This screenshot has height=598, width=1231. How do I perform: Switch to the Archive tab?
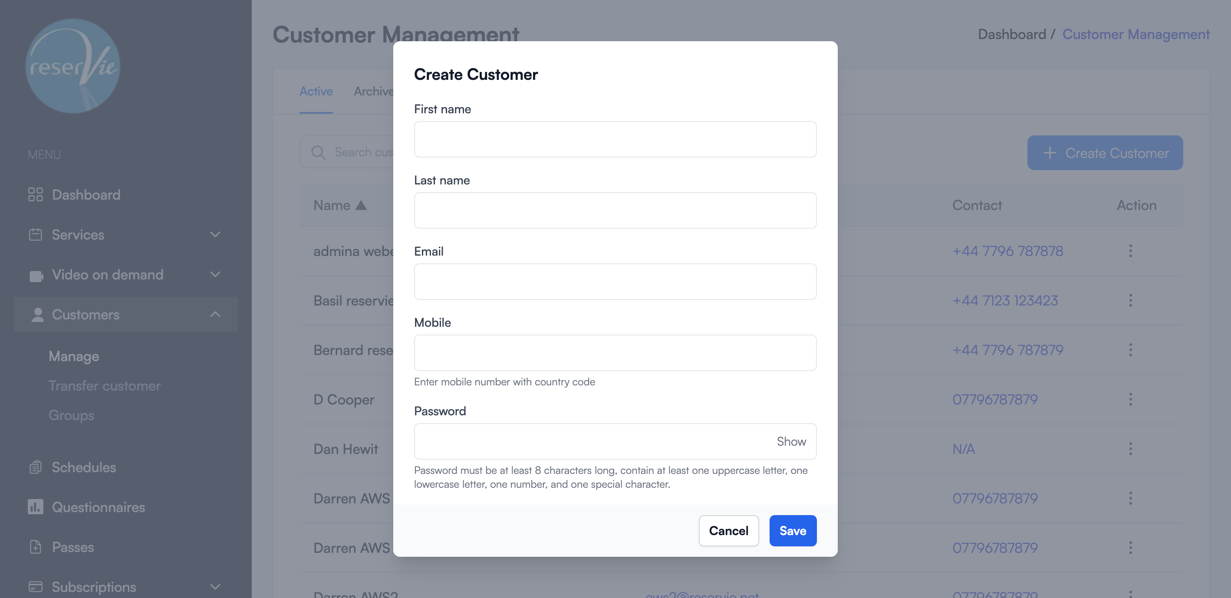(375, 91)
